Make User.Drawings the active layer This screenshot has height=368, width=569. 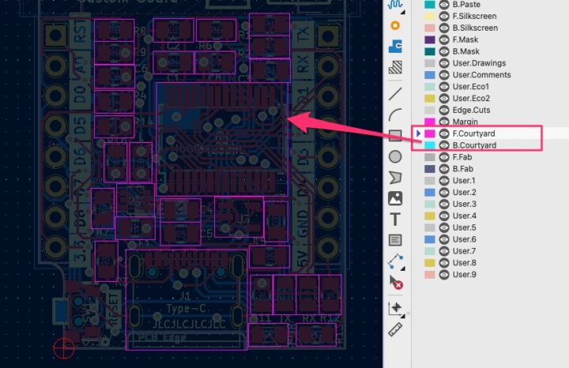pyautogui.click(x=479, y=63)
